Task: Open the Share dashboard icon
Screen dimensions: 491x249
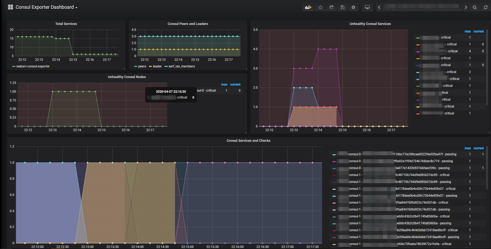Action: point(331,7)
